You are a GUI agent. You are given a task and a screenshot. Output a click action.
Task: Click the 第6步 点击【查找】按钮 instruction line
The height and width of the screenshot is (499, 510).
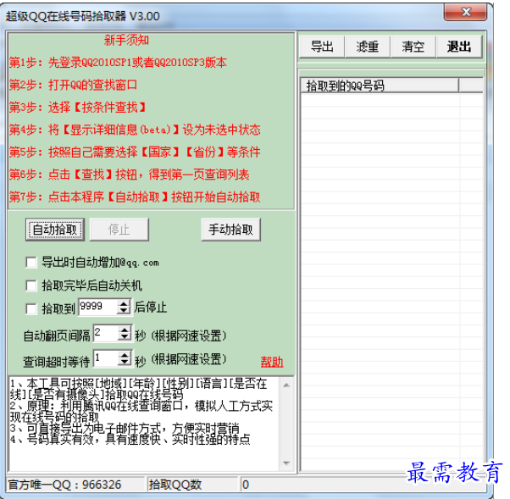coord(129,175)
